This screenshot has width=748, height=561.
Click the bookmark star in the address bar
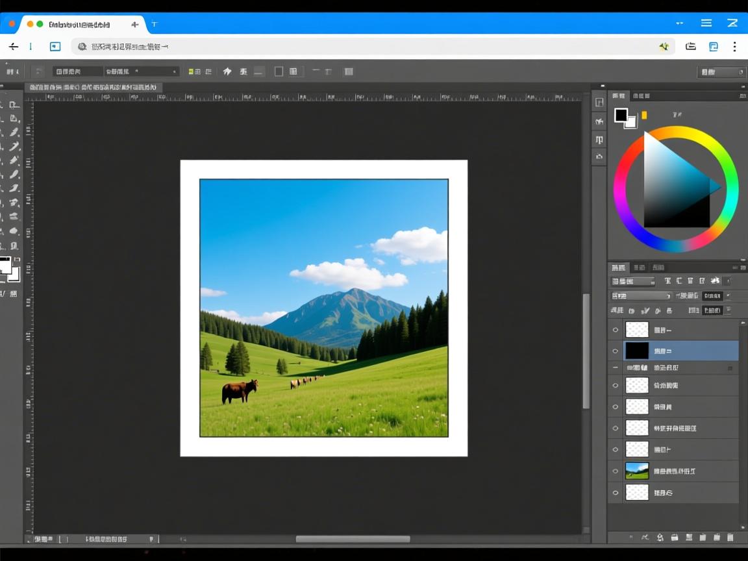[664, 47]
